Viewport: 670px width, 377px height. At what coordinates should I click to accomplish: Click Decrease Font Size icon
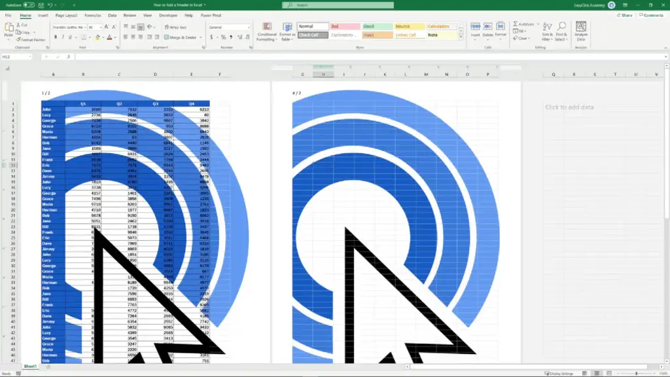point(114,27)
